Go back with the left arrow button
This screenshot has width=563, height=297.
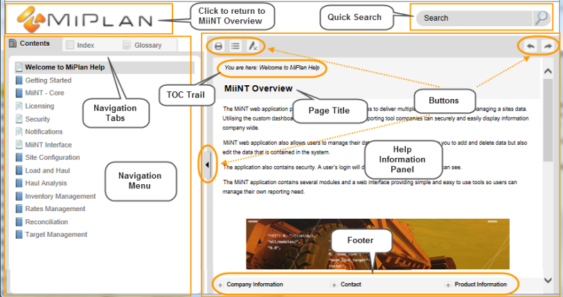click(530, 46)
